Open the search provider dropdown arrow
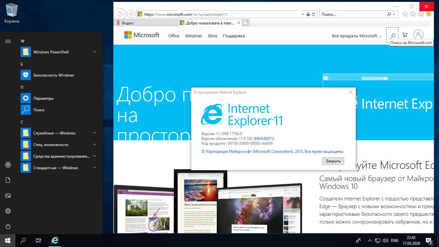Viewport: 439px width, 247px height. (395, 14)
